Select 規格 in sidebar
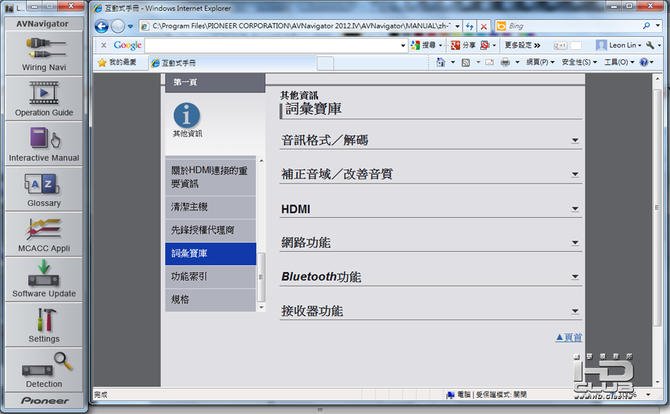The width and height of the screenshot is (670, 414). [210, 300]
